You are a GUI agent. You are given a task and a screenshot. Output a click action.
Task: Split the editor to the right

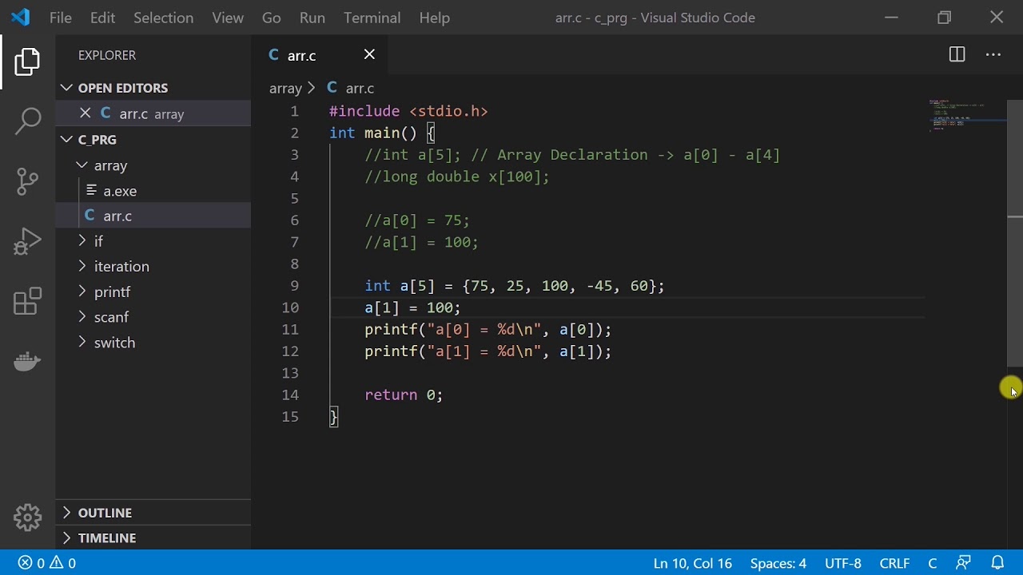[x=957, y=54]
